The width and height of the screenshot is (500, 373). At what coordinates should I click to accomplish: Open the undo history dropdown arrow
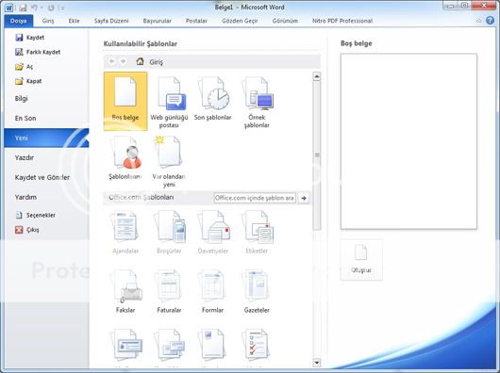coord(42,8)
